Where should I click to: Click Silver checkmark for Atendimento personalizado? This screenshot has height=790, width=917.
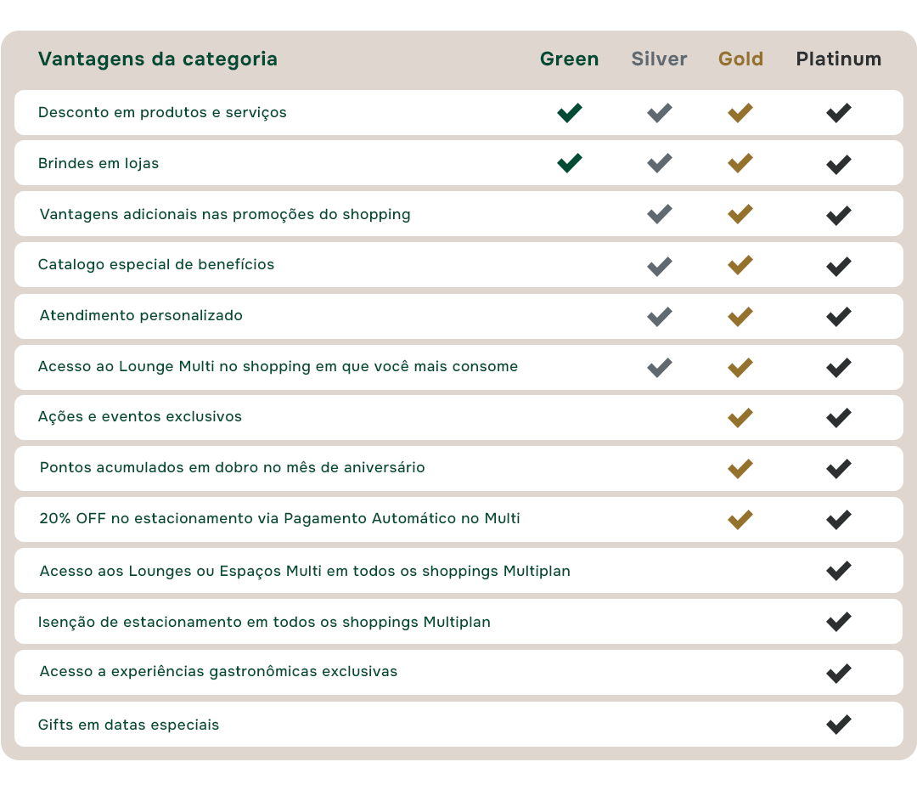point(660,317)
